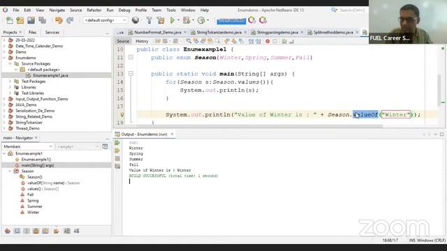Screen dimensions: 447x251
Task: Open the Members dropdown in Navigator
Action: click(28, 146)
